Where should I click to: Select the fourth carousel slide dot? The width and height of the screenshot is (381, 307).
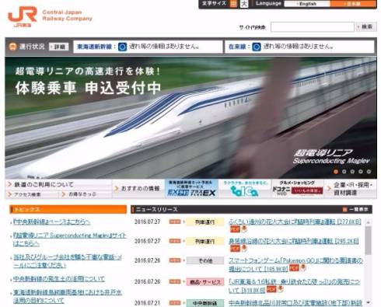point(361,172)
